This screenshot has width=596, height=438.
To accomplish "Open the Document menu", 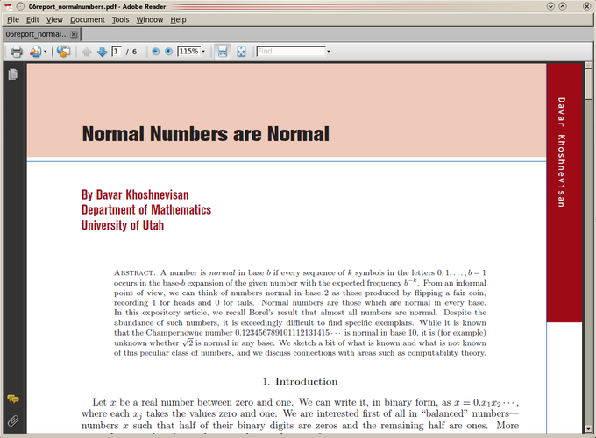I will pyautogui.click(x=88, y=20).
